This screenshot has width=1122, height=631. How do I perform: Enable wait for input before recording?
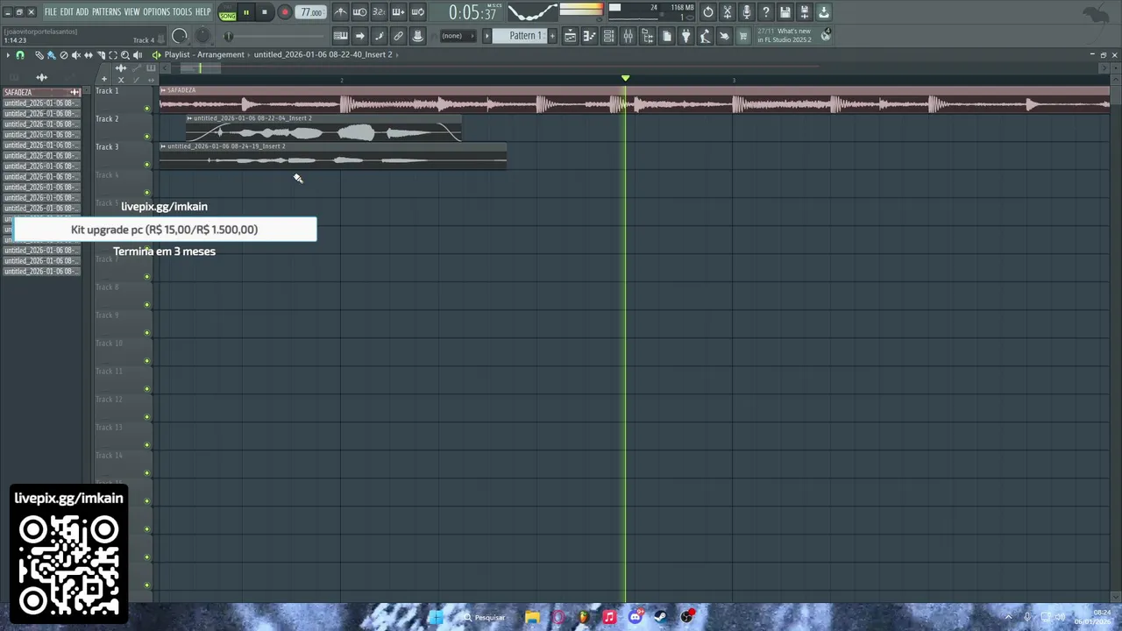point(359,12)
